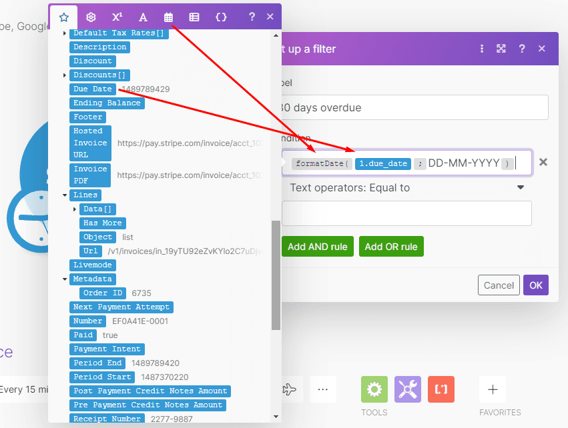Open the date and time functions tab

click(x=168, y=17)
